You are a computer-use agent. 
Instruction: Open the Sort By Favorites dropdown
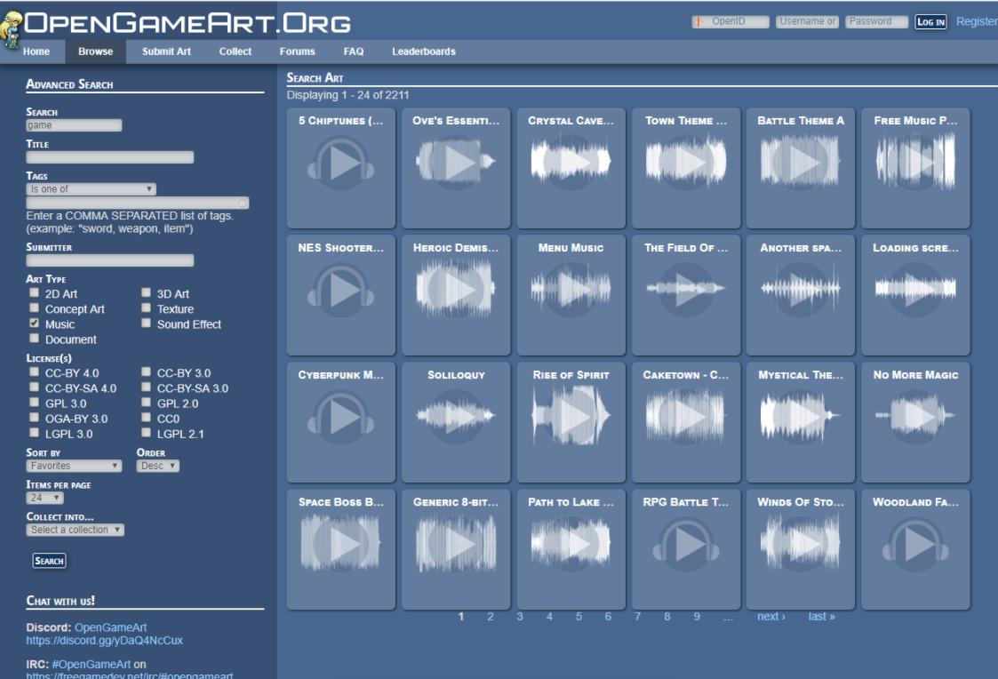(x=74, y=466)
